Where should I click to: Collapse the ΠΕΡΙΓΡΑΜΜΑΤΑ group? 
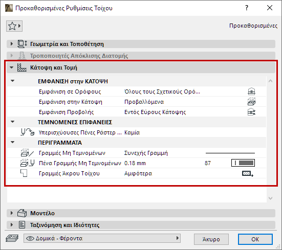coord(12,142)
